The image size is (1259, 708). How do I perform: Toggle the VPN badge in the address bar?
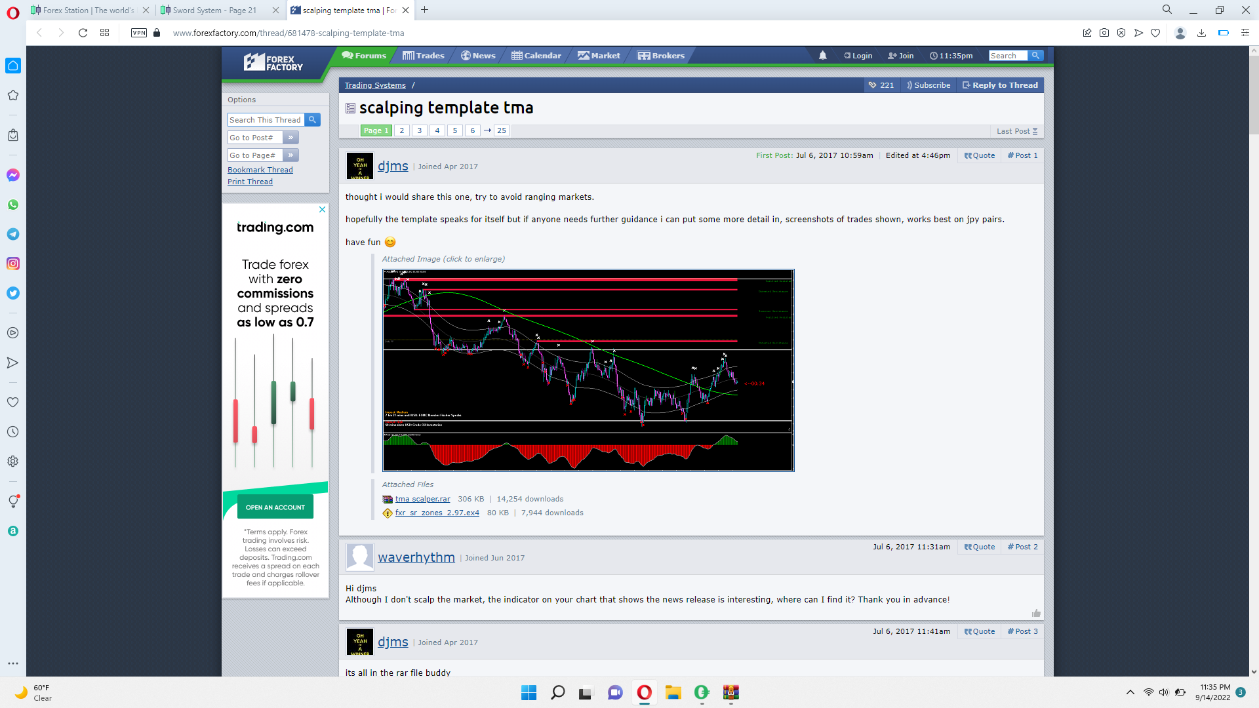[x=139, y=33]
